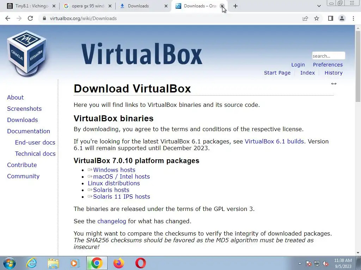Click the Chrome taskbar icon
Viewport: 361px width, 270px height.
97,263
